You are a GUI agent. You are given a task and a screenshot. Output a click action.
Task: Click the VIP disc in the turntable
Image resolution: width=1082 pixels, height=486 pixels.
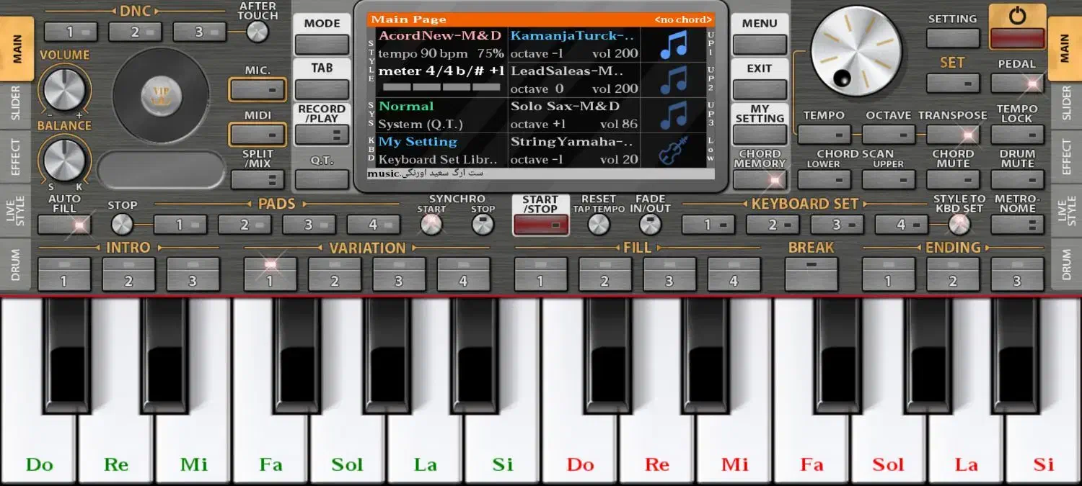(x=160, y=96)
